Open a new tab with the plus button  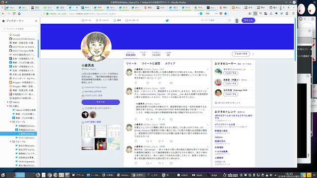coord(288,7)
